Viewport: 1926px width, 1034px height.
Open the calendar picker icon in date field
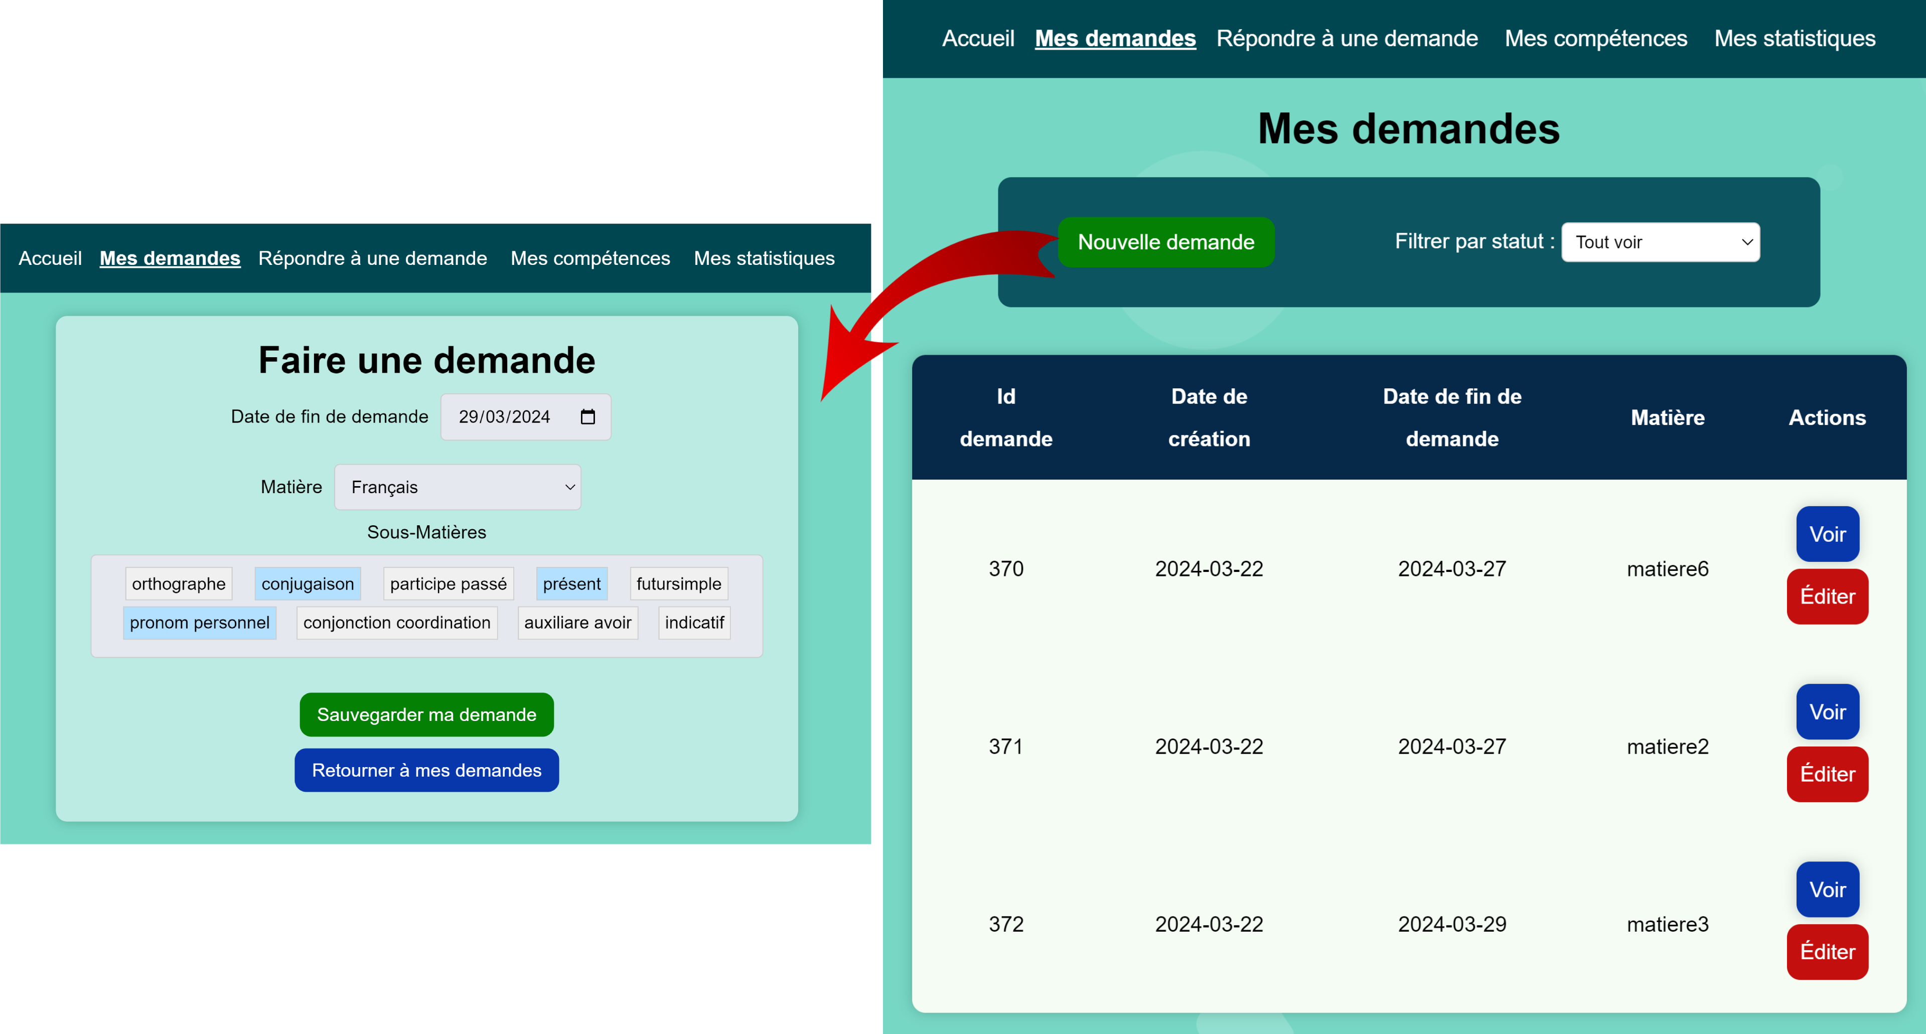point(587,416)
